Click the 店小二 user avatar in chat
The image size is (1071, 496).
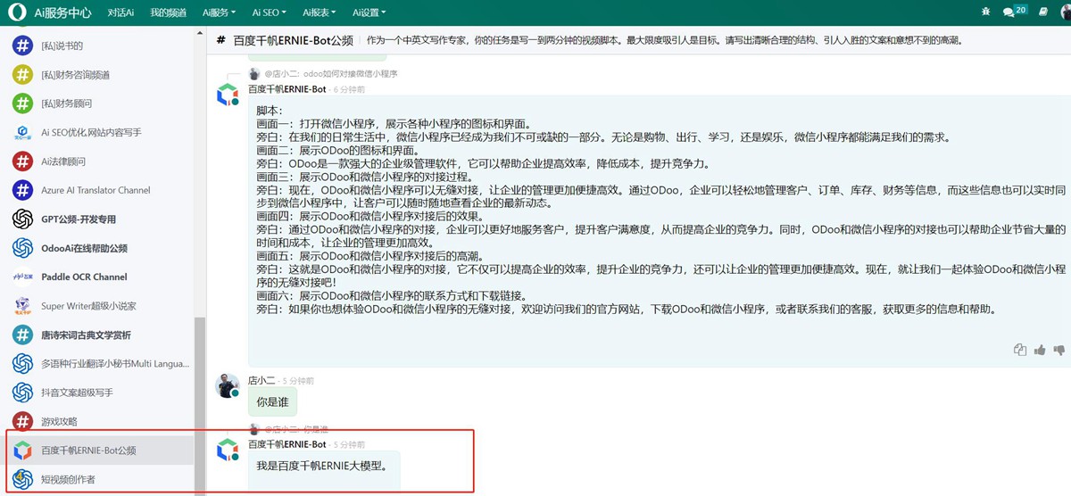[x=228, y=385]
